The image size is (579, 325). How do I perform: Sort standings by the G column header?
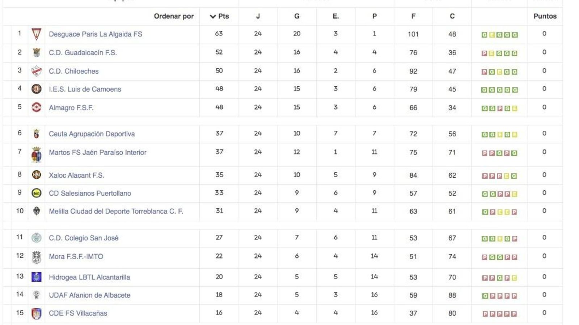click(x=297, y=16)
